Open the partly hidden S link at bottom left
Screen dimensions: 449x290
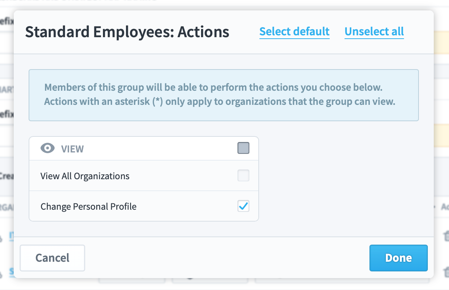[11, 272]
